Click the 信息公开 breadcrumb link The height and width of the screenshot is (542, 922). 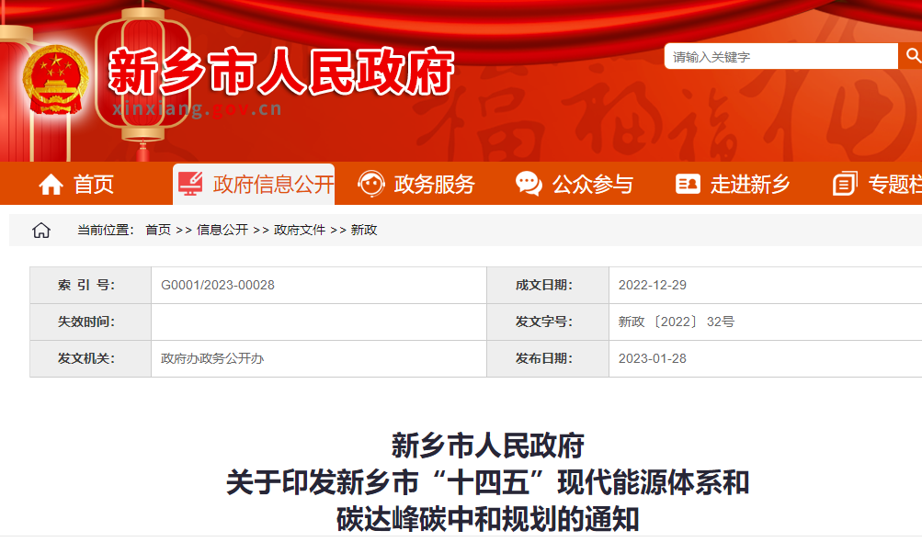pos(222,230)
